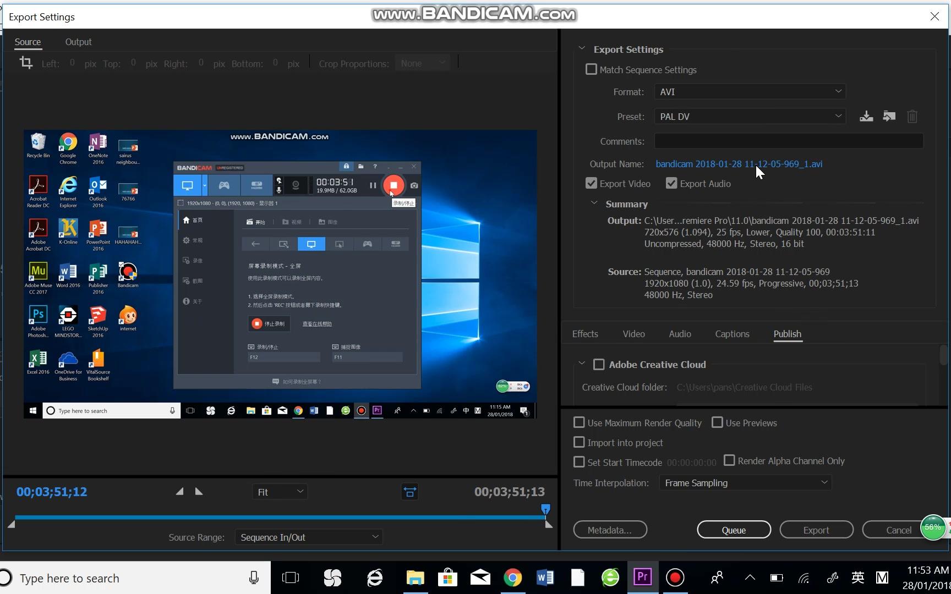Click the green circular taskbar icon
951x594 pixels.
(x=610, y=577)
